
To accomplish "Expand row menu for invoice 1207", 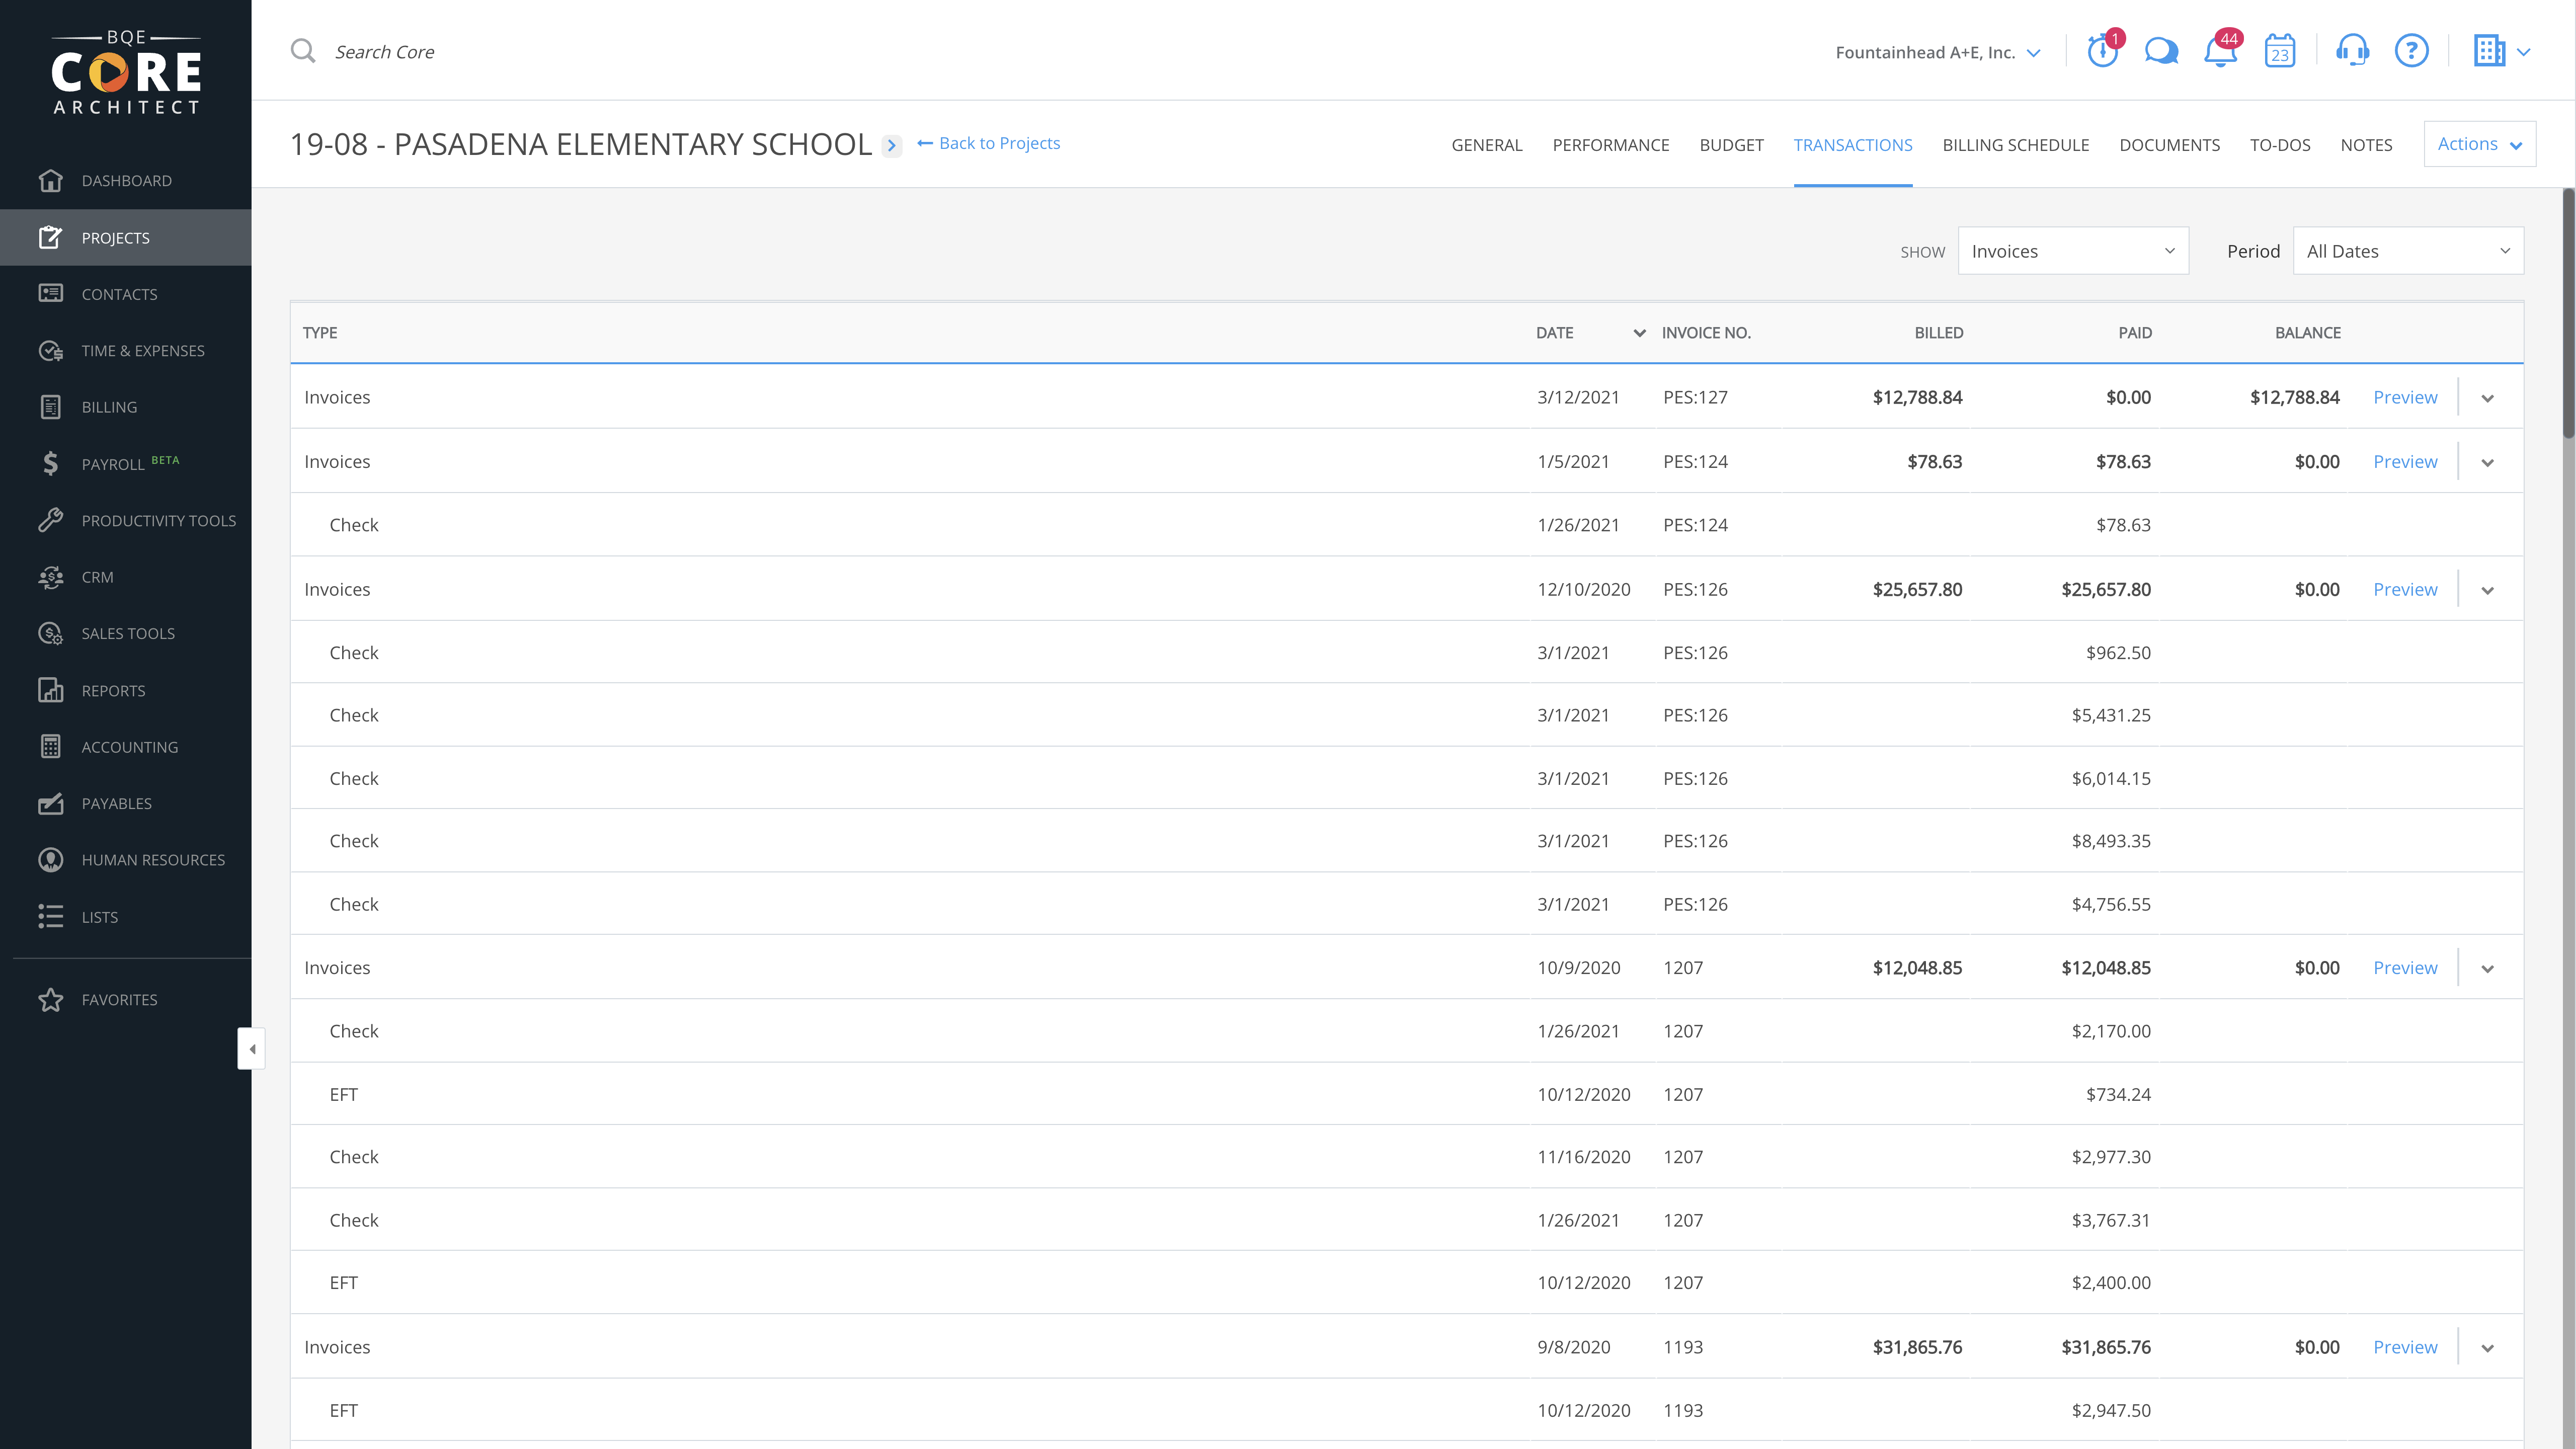I will click(x=2487, y=968).
